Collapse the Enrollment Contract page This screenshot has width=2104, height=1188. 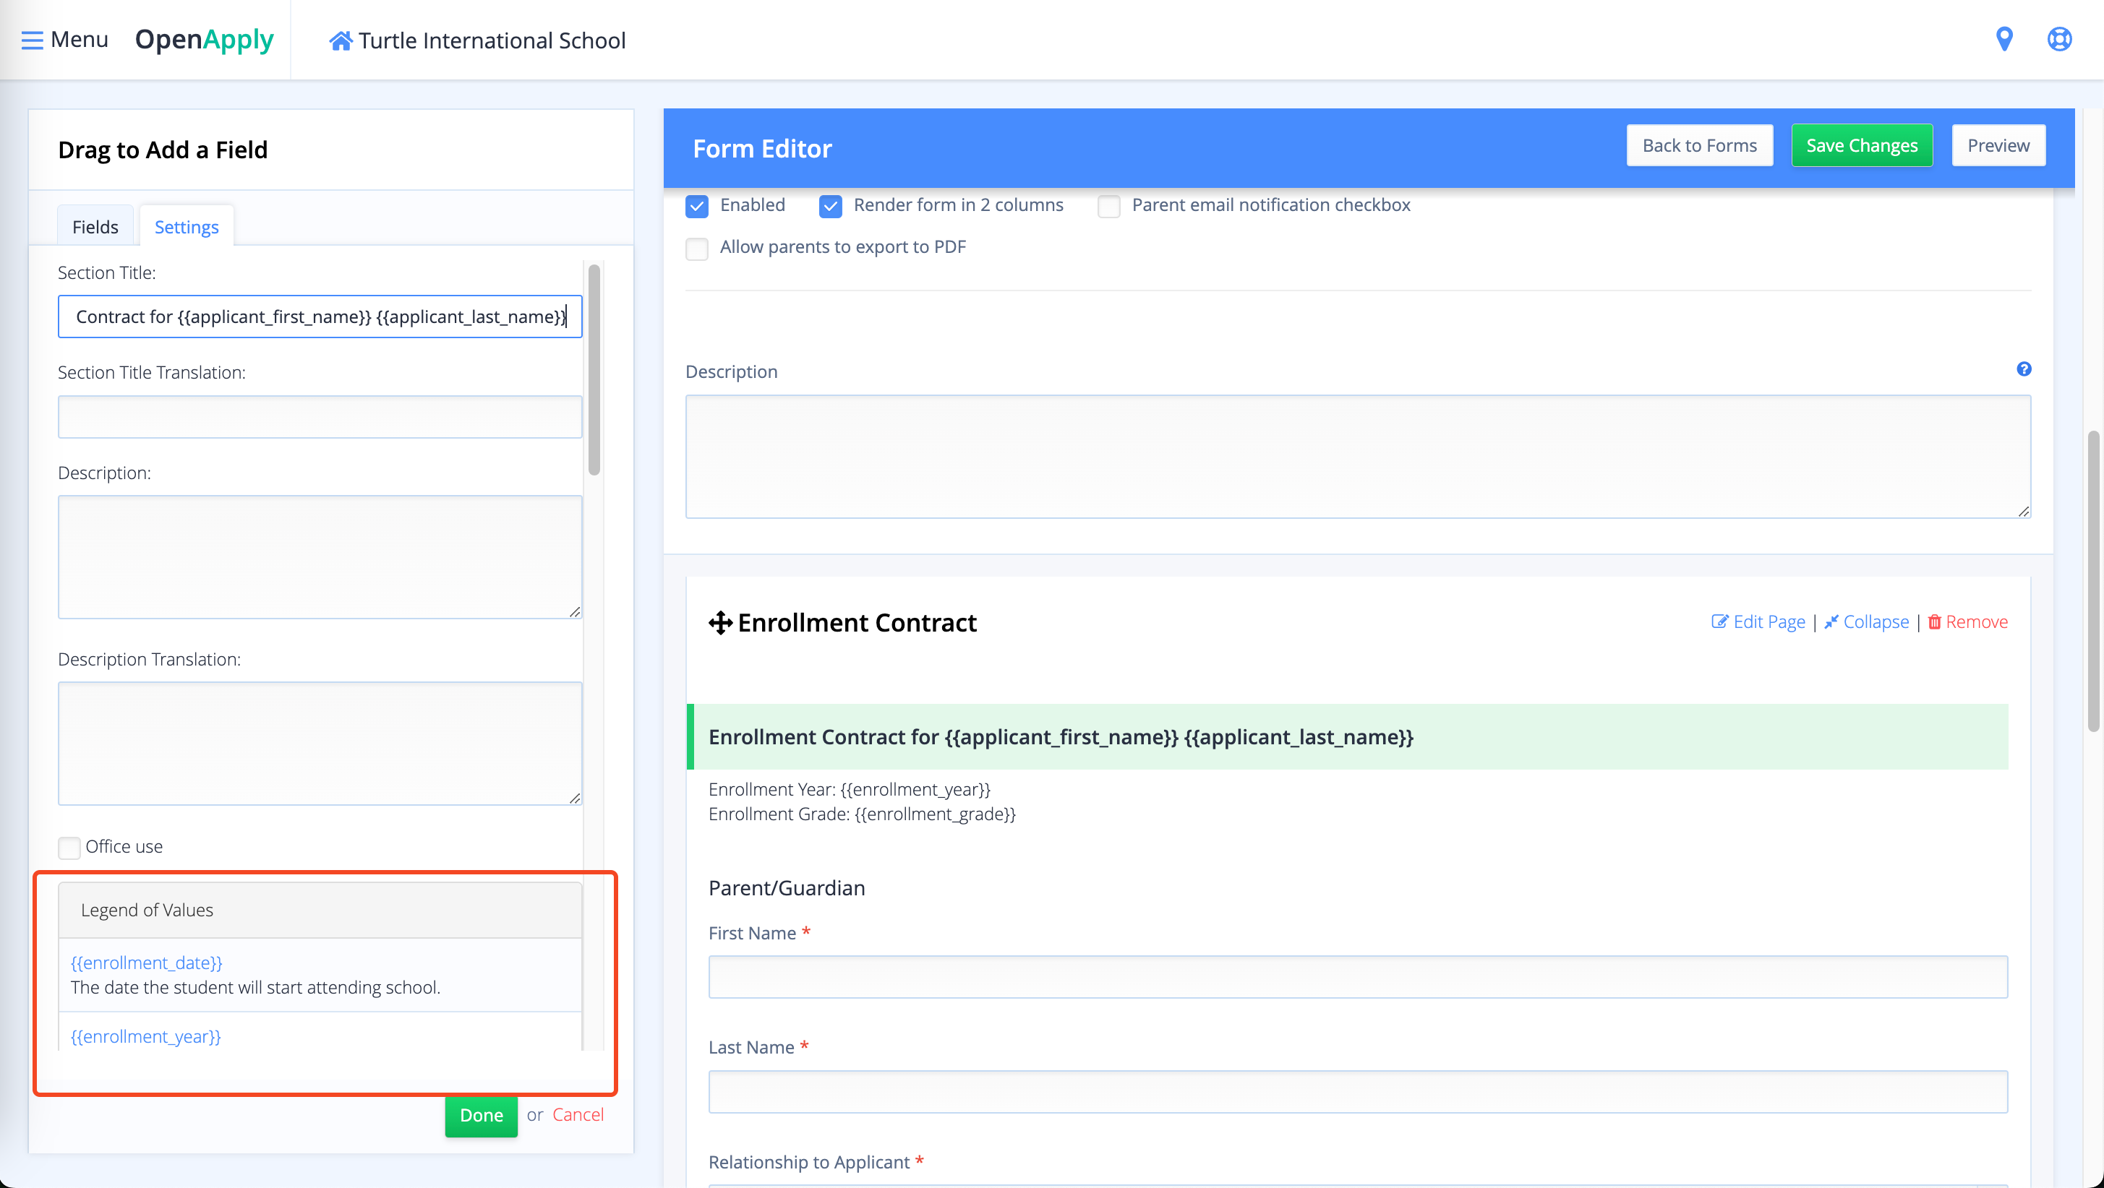pos(1875,622)
